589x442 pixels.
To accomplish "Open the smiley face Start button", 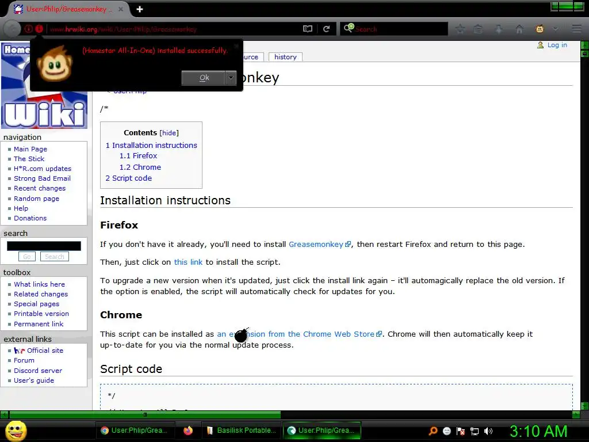I will click(16, 430).
